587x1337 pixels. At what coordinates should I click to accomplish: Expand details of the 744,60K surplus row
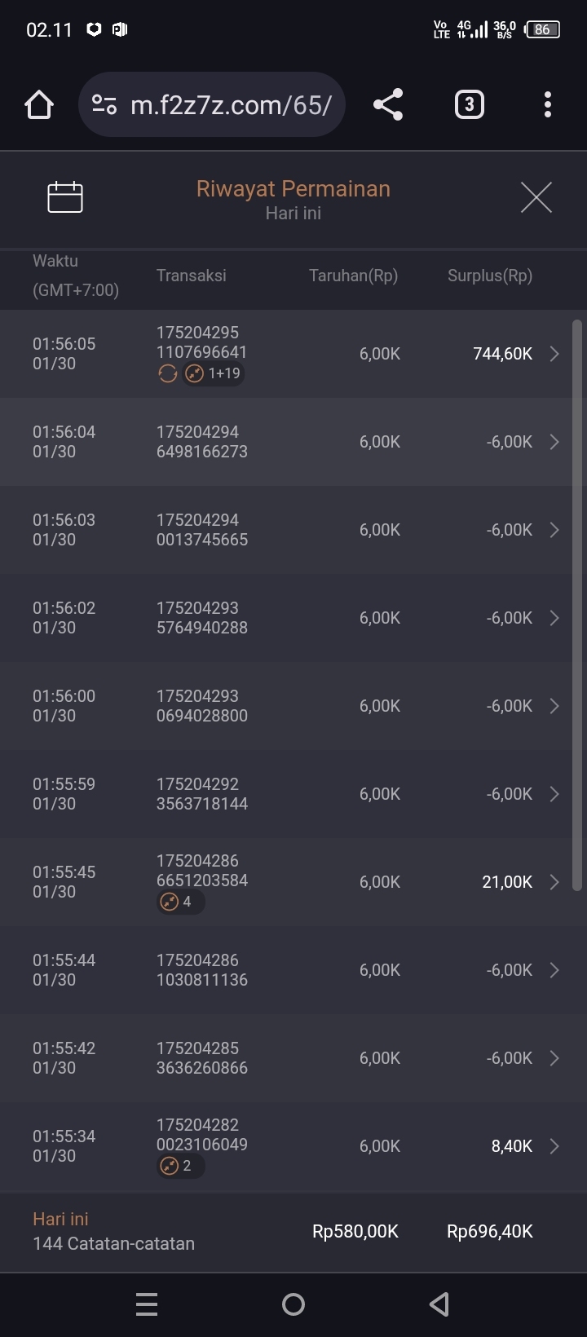click(x=554, y=354)
